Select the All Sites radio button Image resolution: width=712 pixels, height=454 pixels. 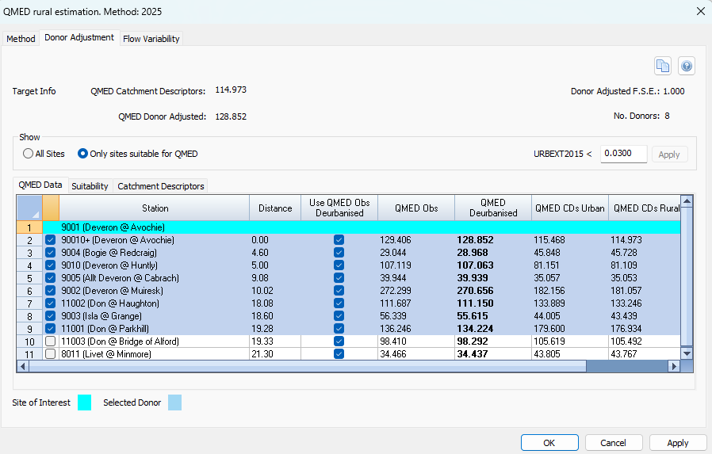coord(29,154)
